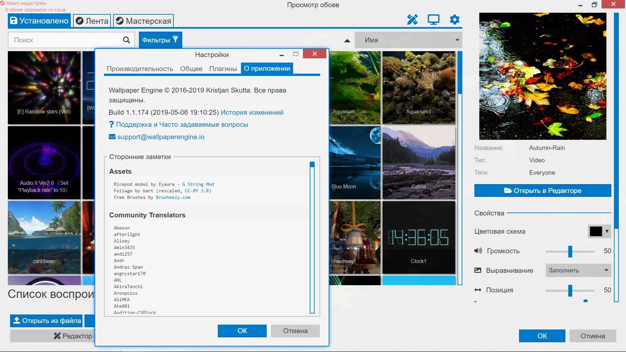
Task: Click the search magnifier icon
Action: click(x=127, y=40)
